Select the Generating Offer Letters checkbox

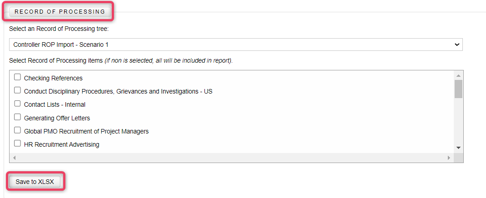[x=18, y=117]
